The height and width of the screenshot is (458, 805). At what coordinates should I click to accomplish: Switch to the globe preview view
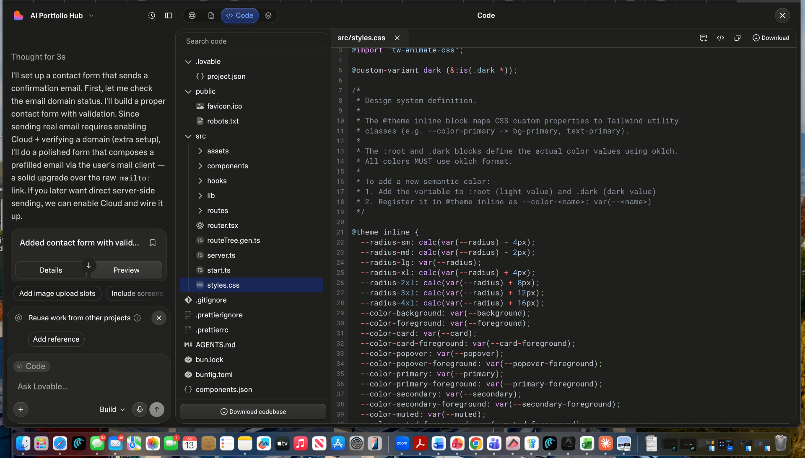(x=192, y=15)
